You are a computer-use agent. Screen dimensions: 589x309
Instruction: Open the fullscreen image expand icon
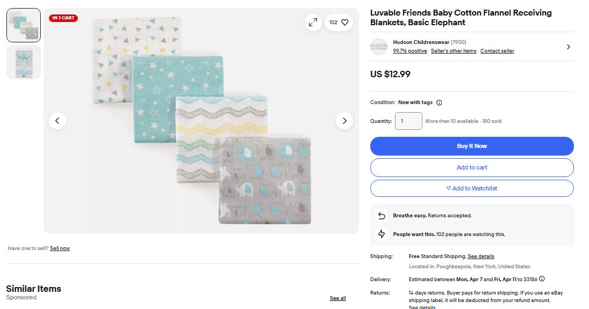click(x=313, y=22)
